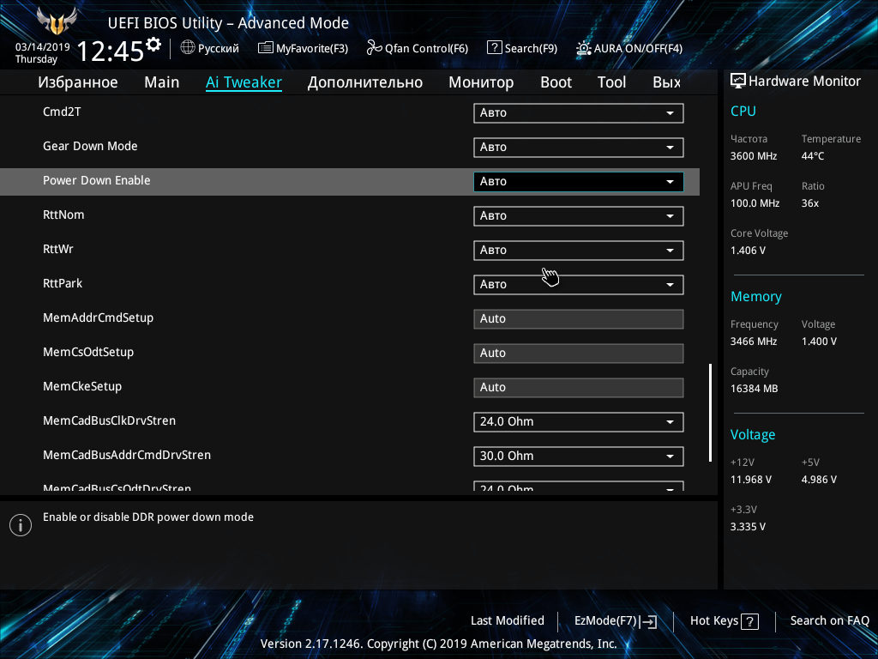This screenshot has width=878, height=659.
Task: Open Hot Keys help
Action: [725, 621]
